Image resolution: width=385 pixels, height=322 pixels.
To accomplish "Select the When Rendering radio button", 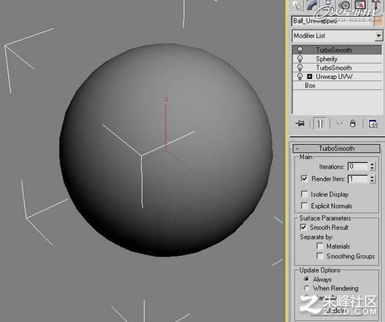I will [306, 288].
